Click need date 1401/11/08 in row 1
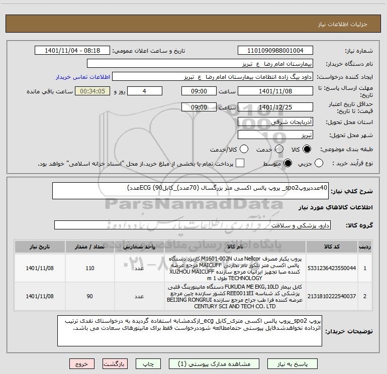Viewport: 387px width, 374px height. click(x=40, y=268)
